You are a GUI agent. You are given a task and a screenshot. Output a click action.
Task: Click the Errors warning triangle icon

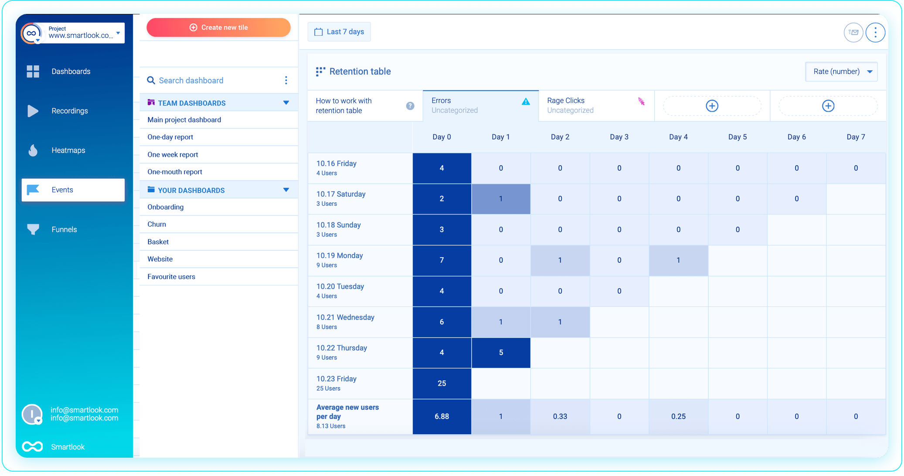[526, 102]
